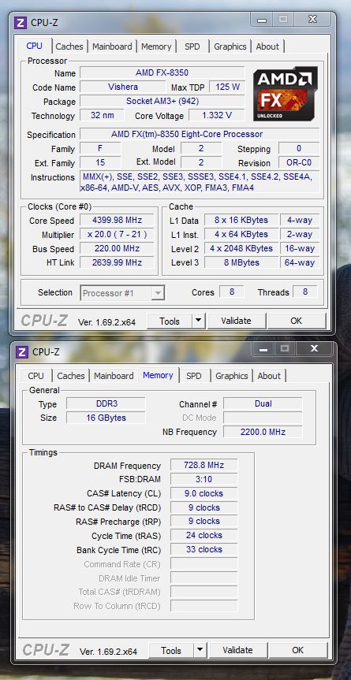Click the Socket AM3+ (942) package value
Viewport: 351px width, 680px height.
[162, 101]
